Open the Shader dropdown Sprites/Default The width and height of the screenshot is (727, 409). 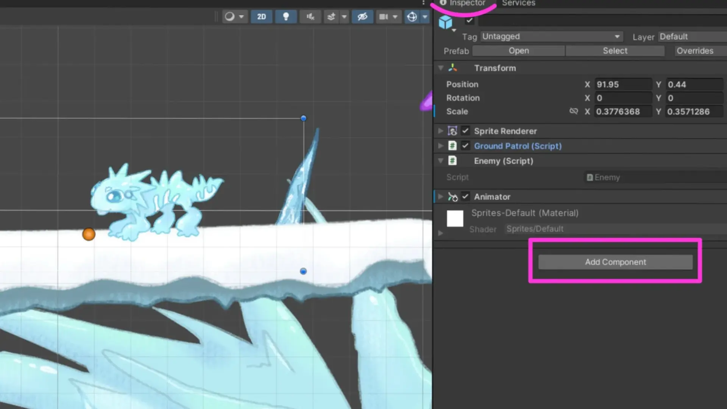coord(616,229)
